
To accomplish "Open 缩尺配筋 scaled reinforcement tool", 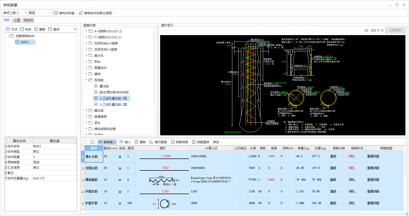I will 158,142.
